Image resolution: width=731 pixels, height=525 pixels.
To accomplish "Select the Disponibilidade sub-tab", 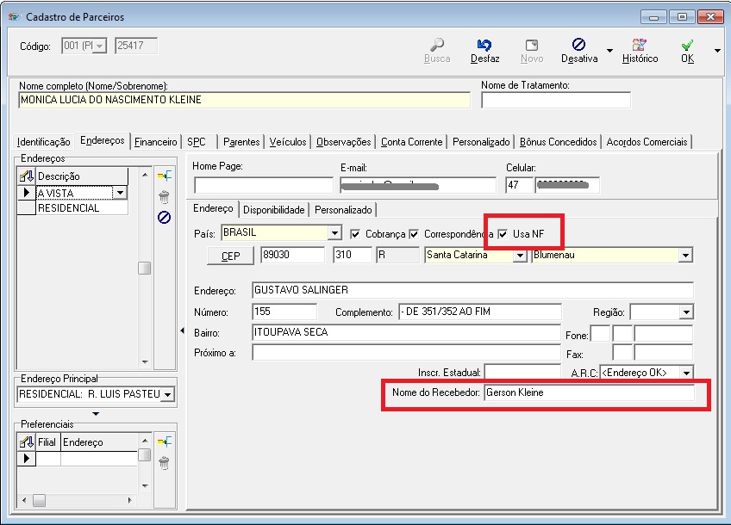I will tap(273, 210).
